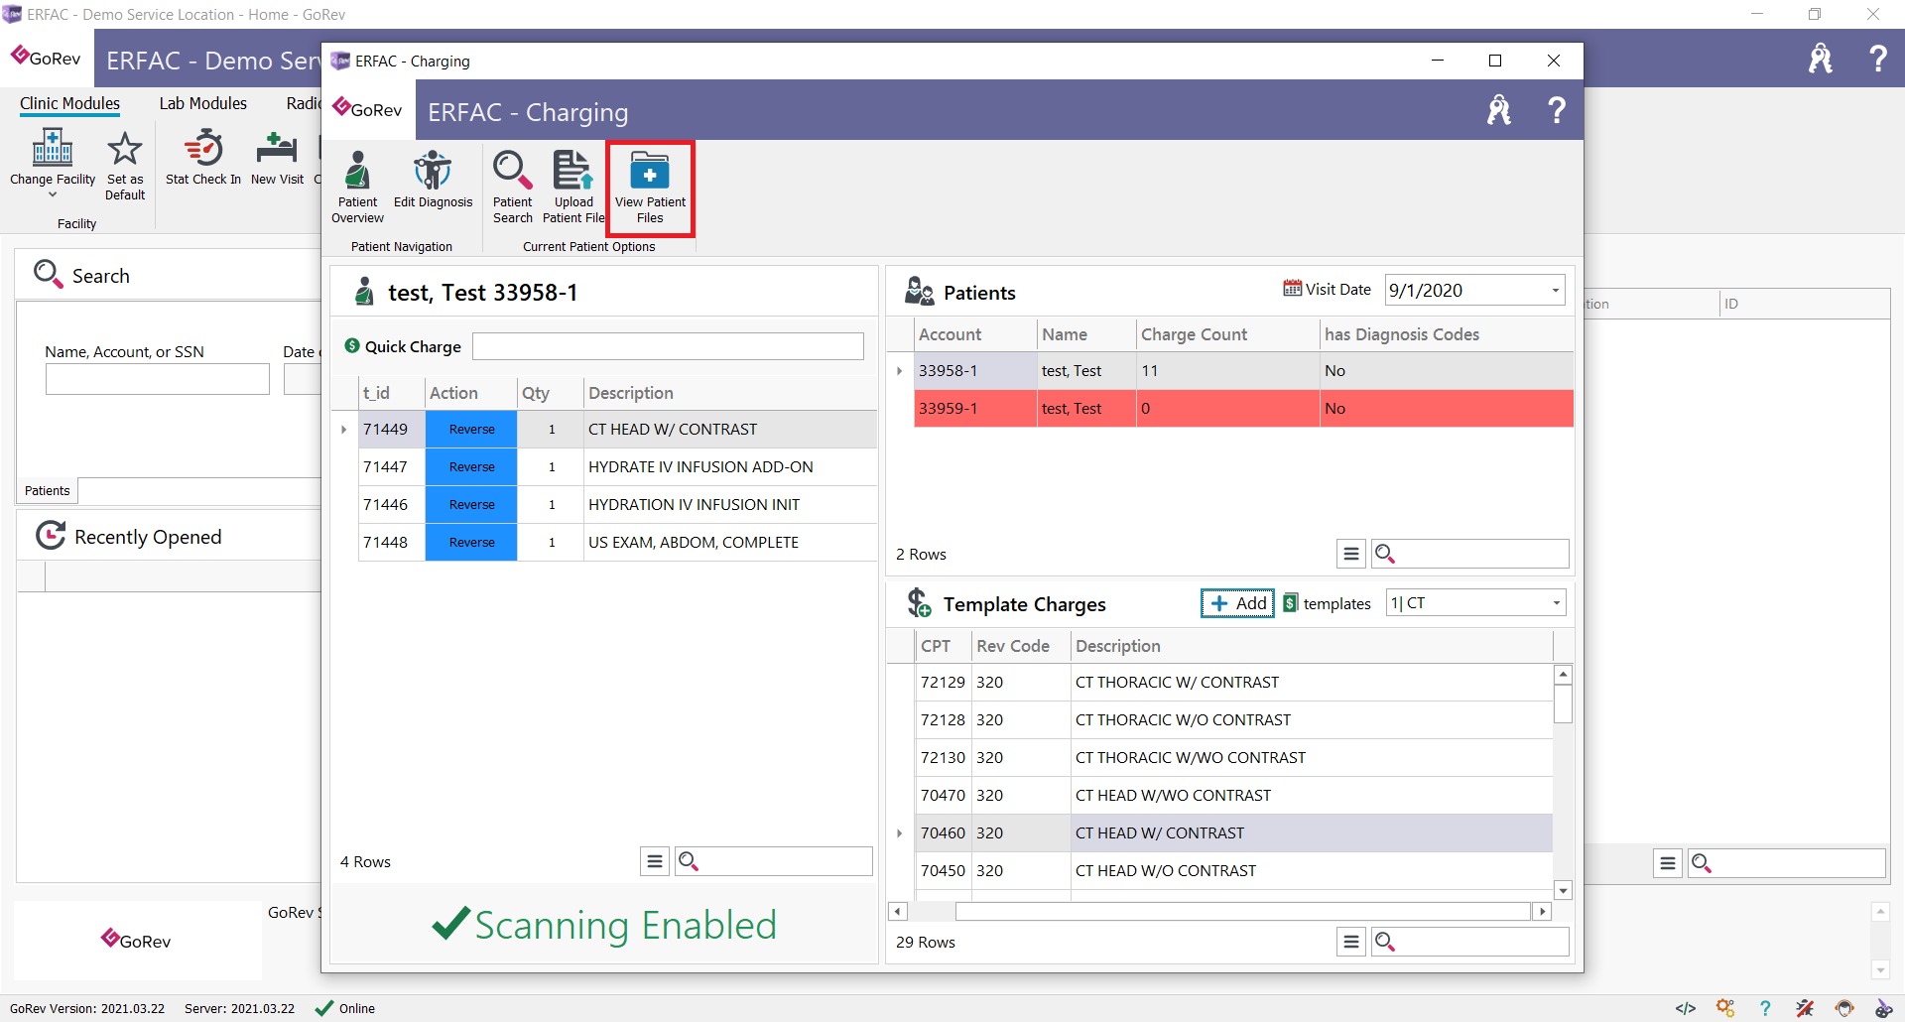Select template CT HEAD W/O CONTRAST
Viewport: 1905px width, 1022px height.
(x=1233, y=871)
